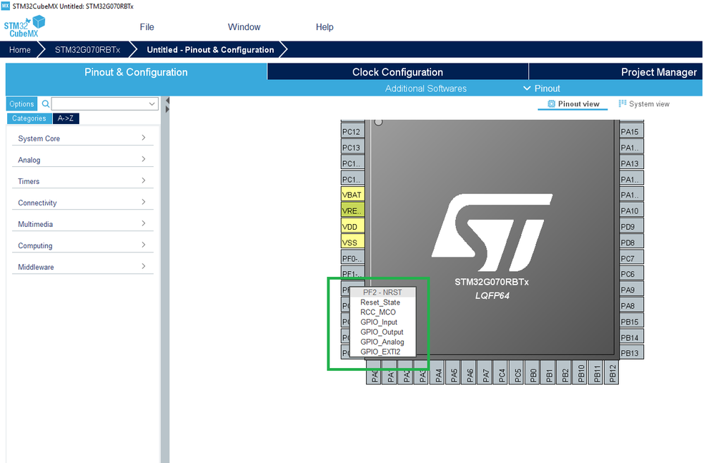Click pin PB14

(x=632, y=337)
